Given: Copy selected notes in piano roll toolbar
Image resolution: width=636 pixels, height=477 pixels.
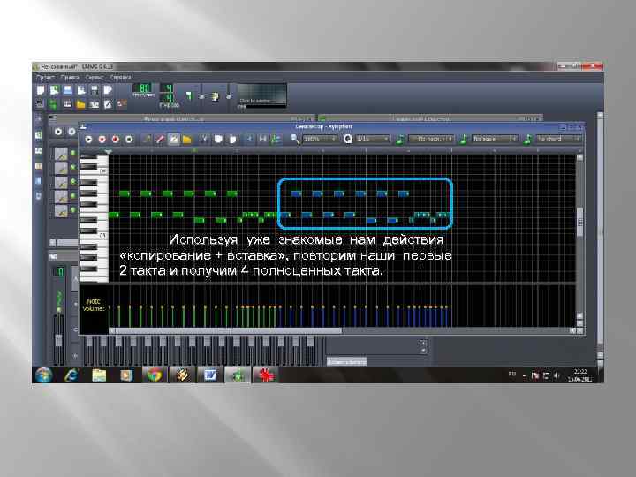Looking at the screenshot, I should (x=218, y=140).
